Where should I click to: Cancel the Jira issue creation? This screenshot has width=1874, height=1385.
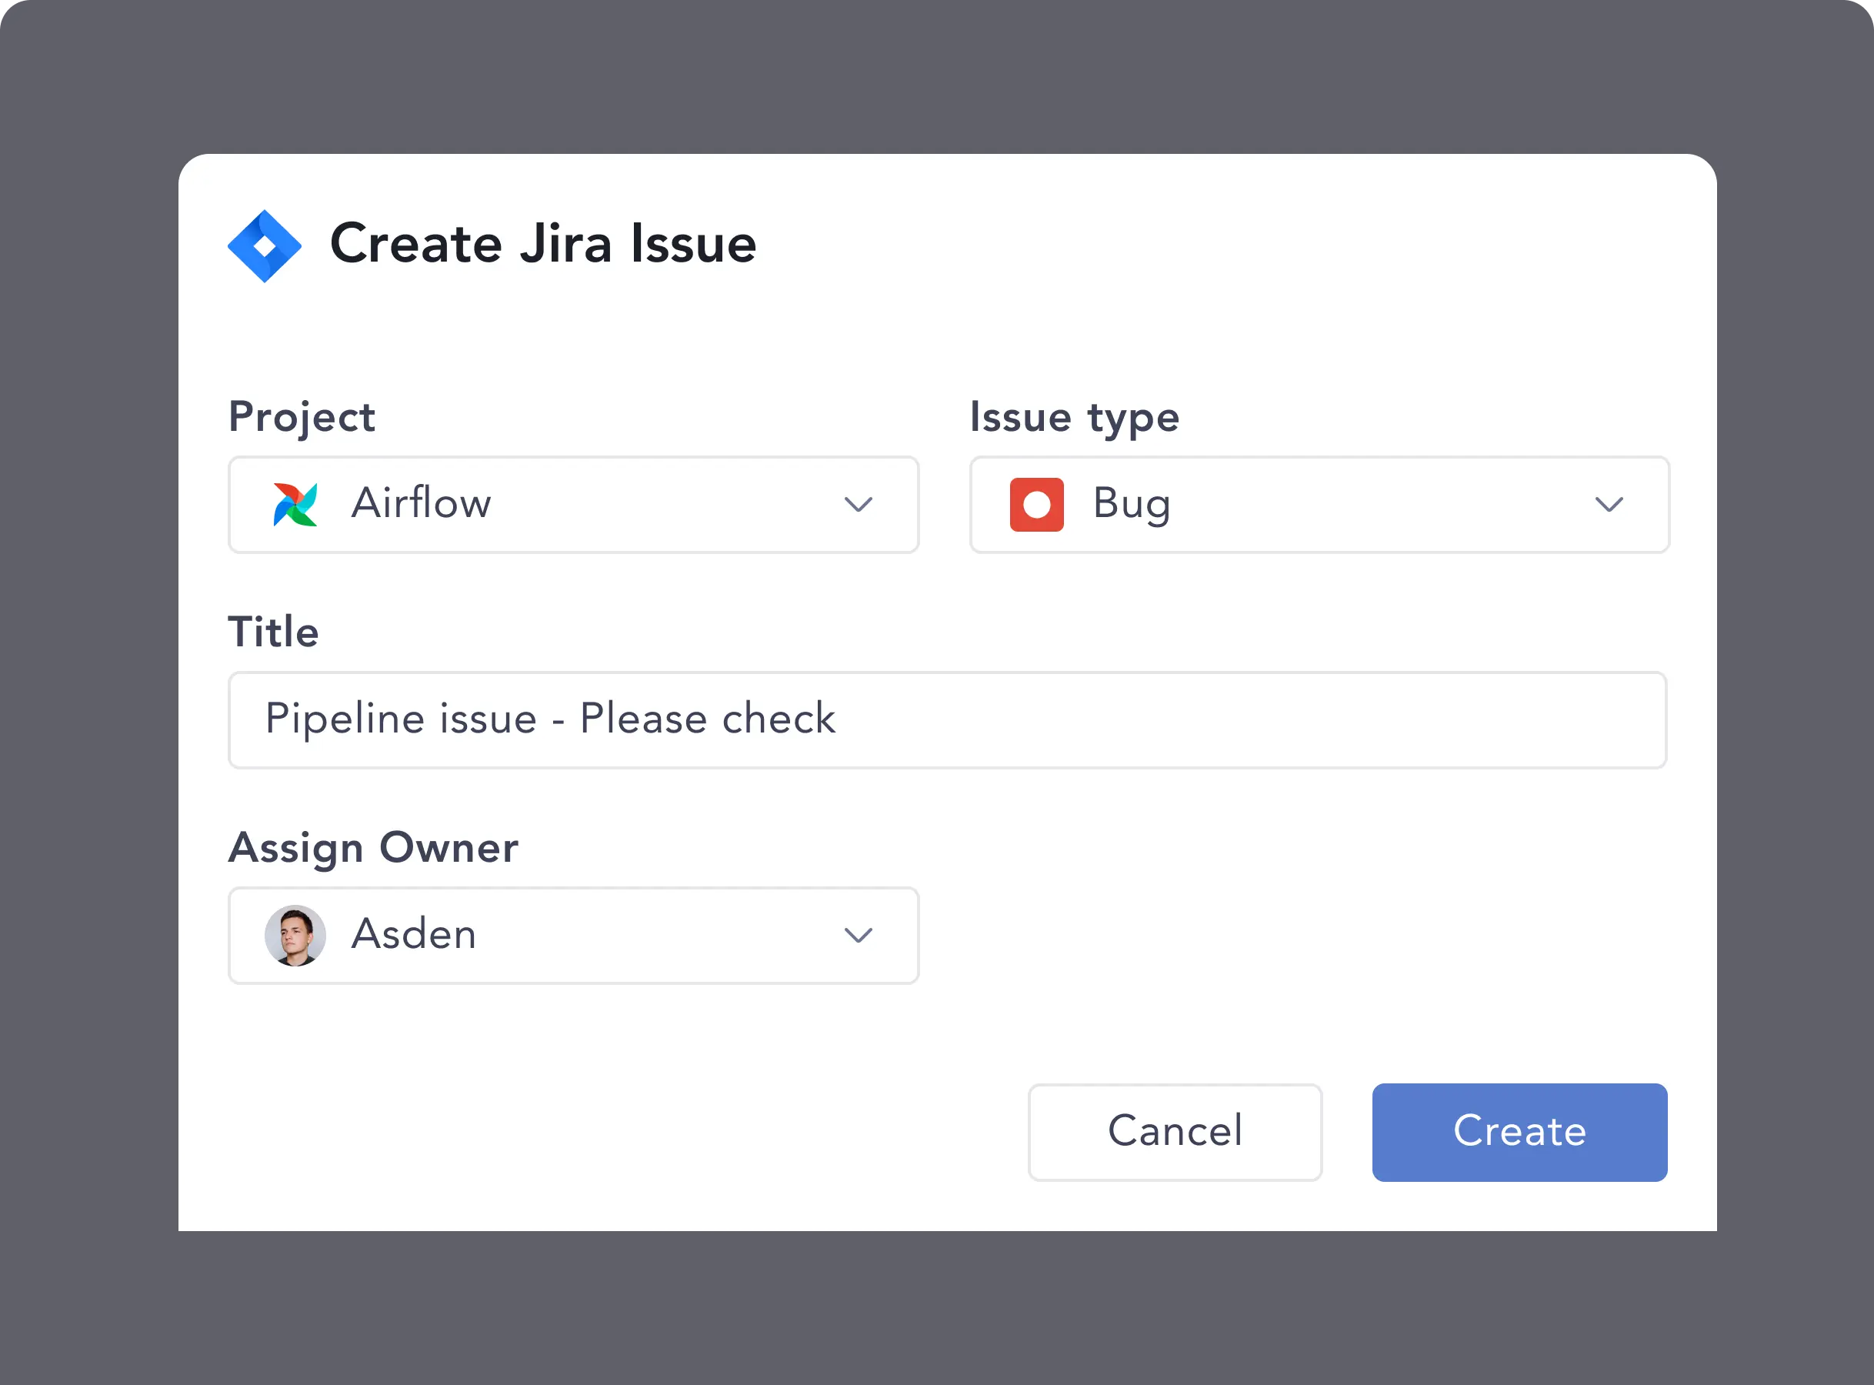[x=1175, y=1133]
